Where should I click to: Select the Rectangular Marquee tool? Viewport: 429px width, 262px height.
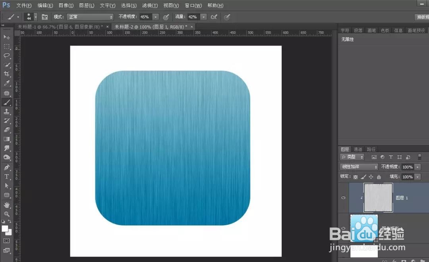point(7,46)
